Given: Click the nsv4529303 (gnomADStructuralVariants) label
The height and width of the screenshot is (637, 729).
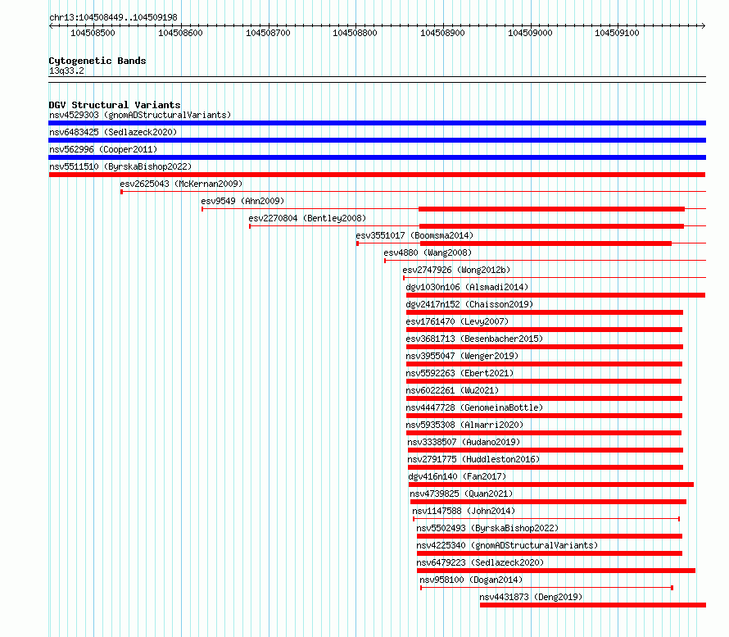Looking at the screenshot, I should click(140, 115).
